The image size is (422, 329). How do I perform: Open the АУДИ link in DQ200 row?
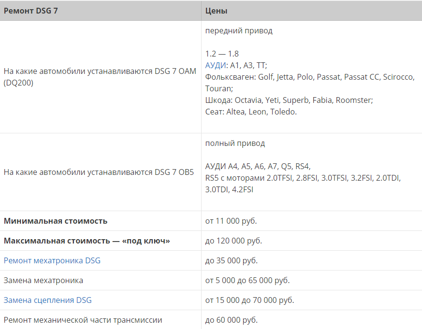[215, 65]
